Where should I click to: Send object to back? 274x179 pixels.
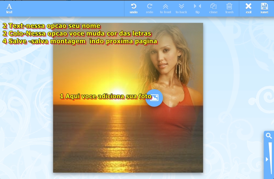pyautogui.click(x=181, y=8)
